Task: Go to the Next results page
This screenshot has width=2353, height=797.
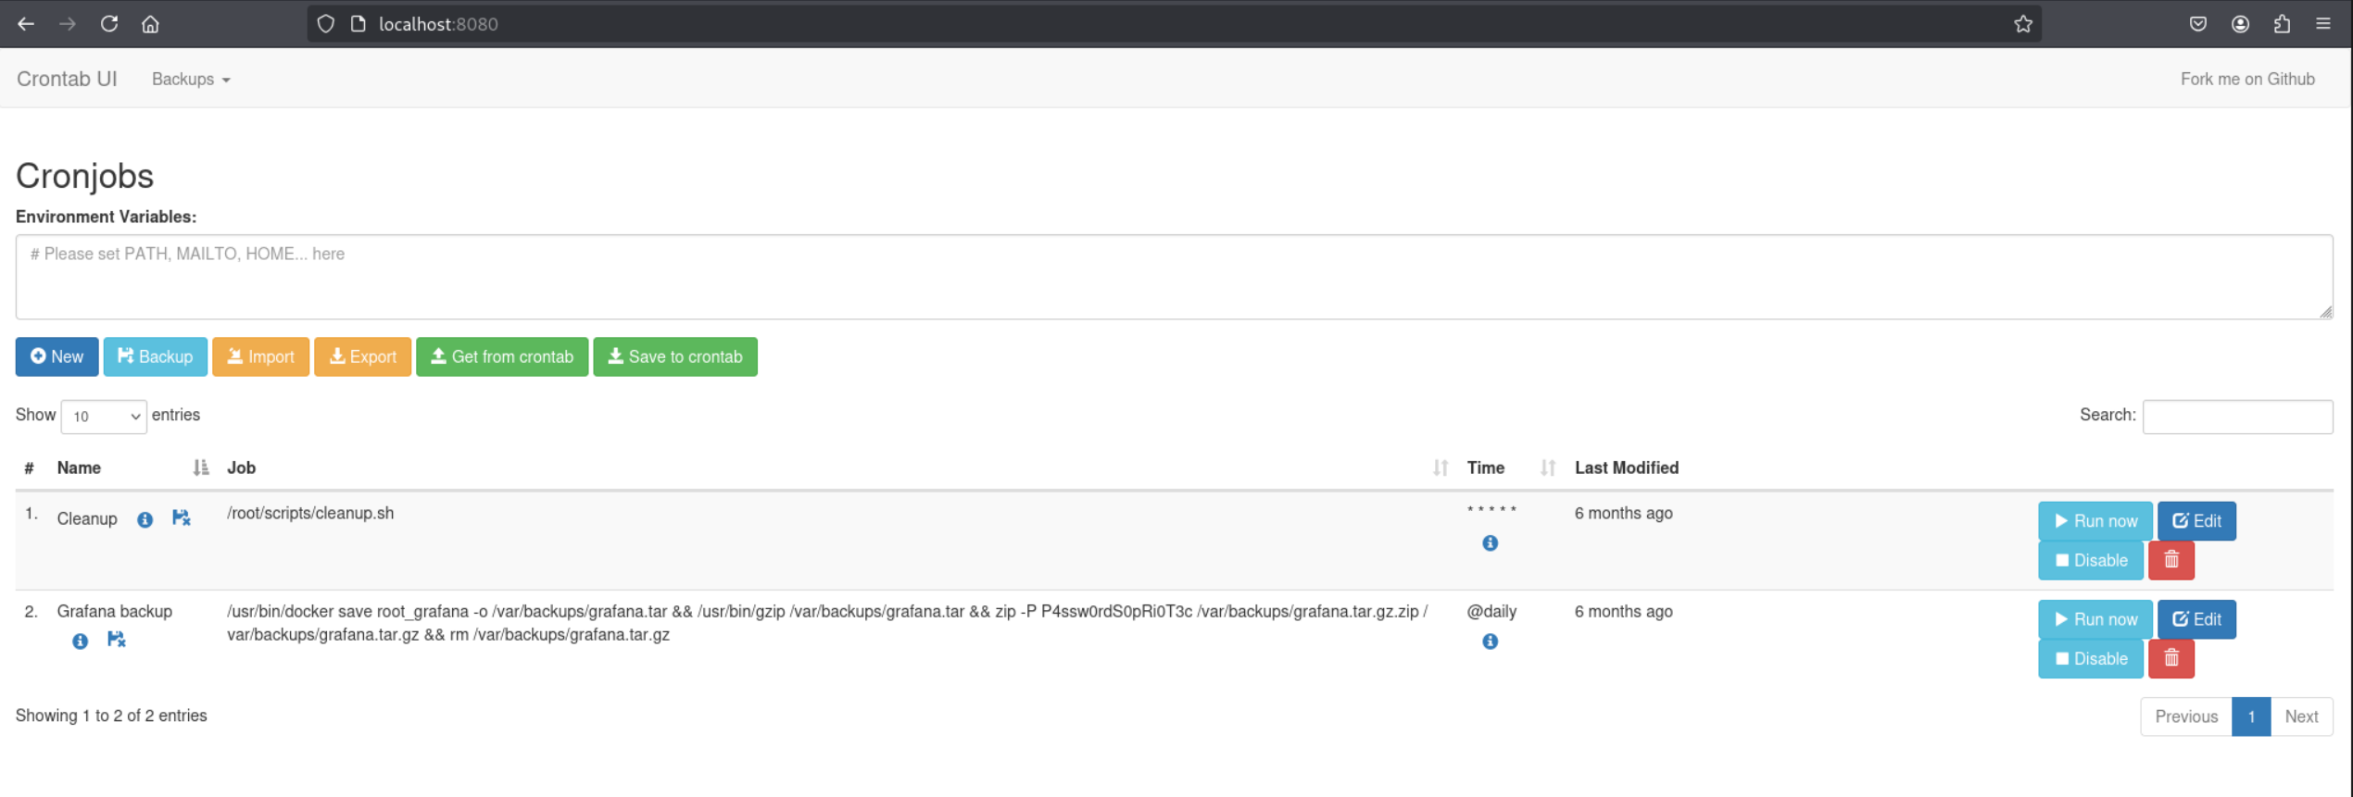Action: [2300, 716]
